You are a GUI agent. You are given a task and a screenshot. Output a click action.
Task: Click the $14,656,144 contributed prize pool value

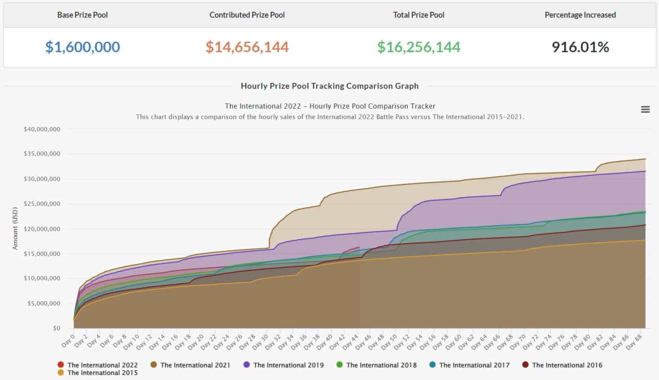coord(247,47)
